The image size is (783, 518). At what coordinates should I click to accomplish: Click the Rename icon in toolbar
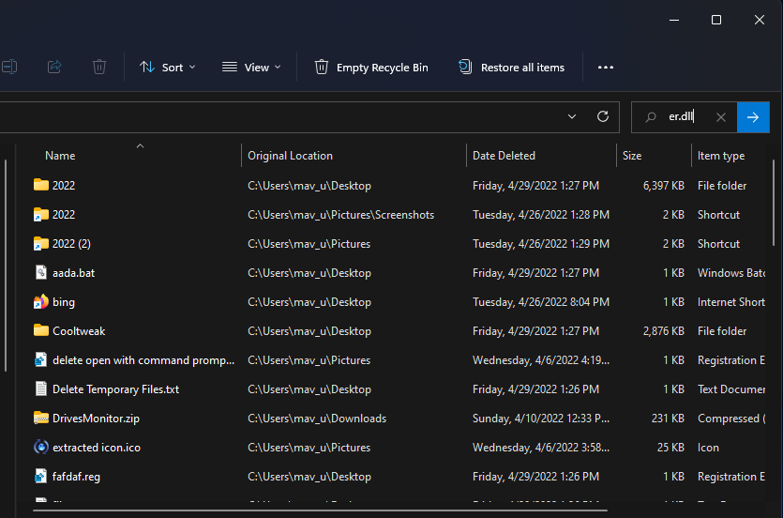[x=9, y=68]
